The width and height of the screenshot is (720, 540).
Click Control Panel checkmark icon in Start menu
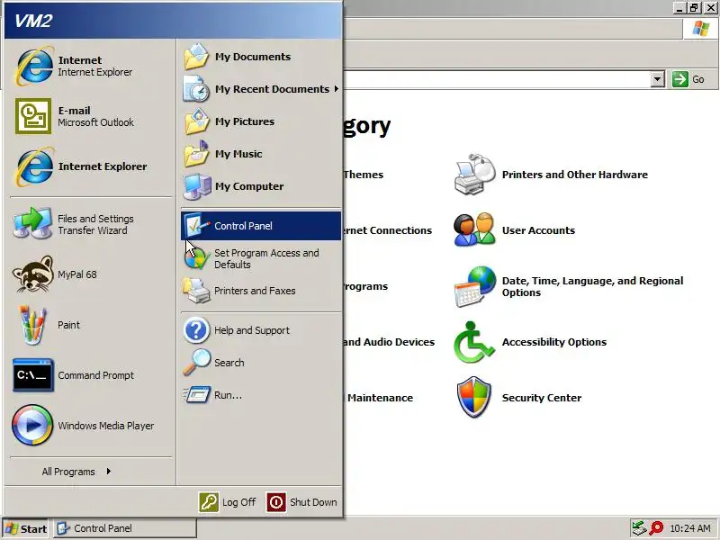(x=196, y=226)
